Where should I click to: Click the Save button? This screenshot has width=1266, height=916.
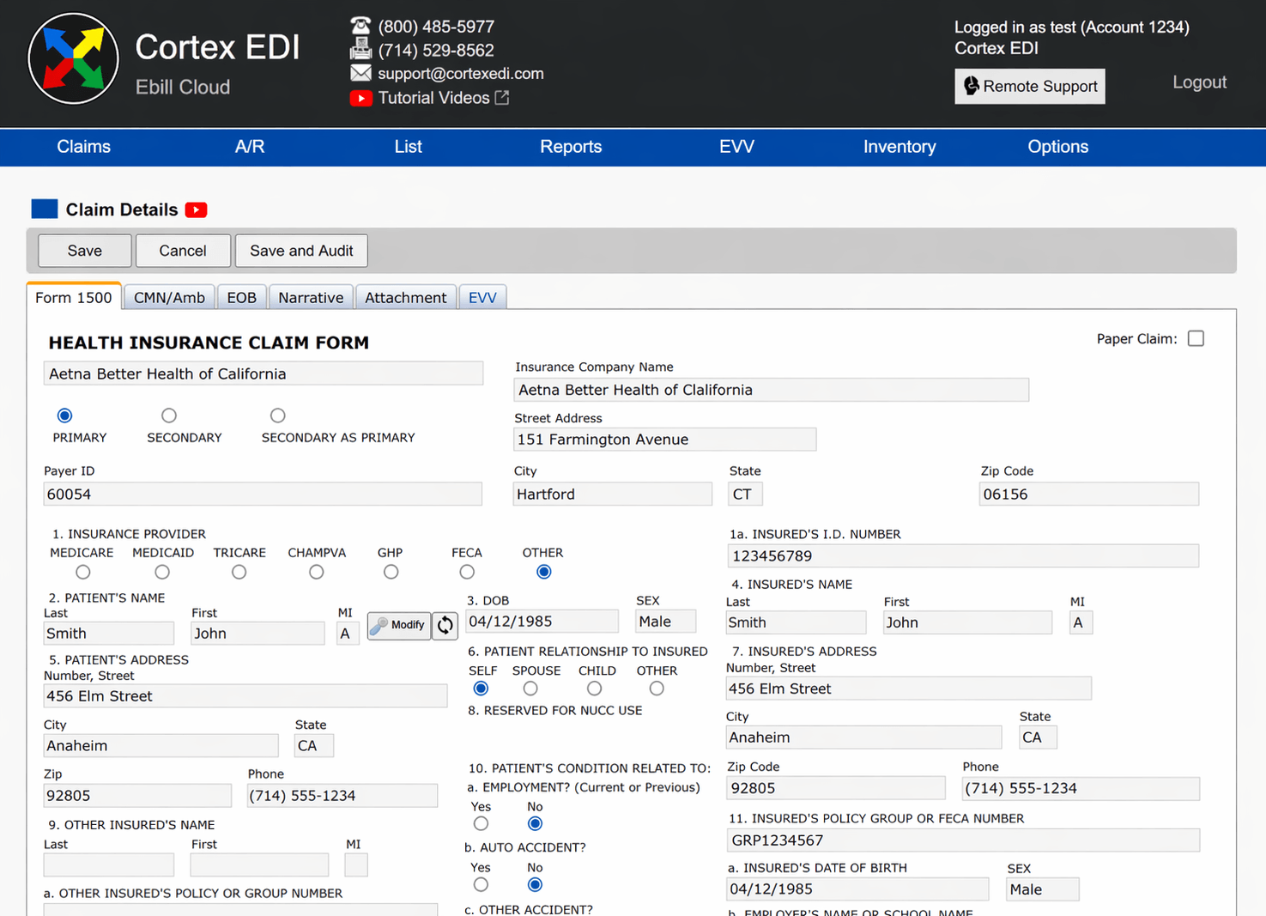click(x=85, y=251)
